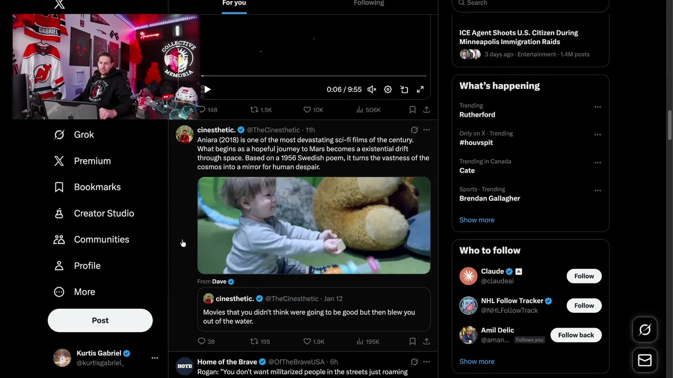Repost the video post with 1.5K reposts

[x=261, y=110]
